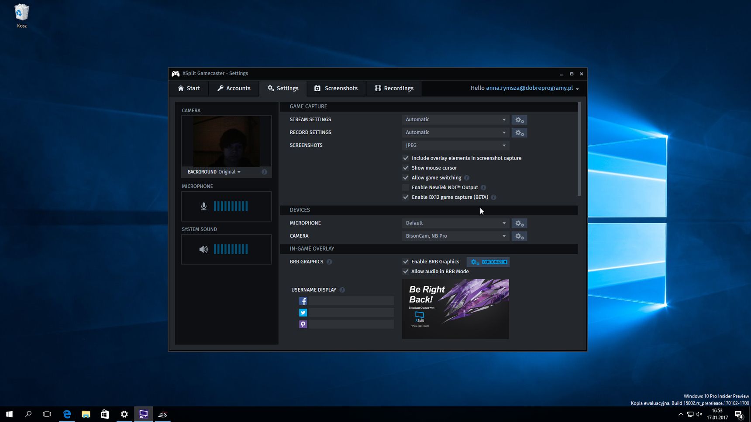Expand Record Settings Automatic dropdown
The width and height of the screenshot is (751, 422).
point(455,133)
